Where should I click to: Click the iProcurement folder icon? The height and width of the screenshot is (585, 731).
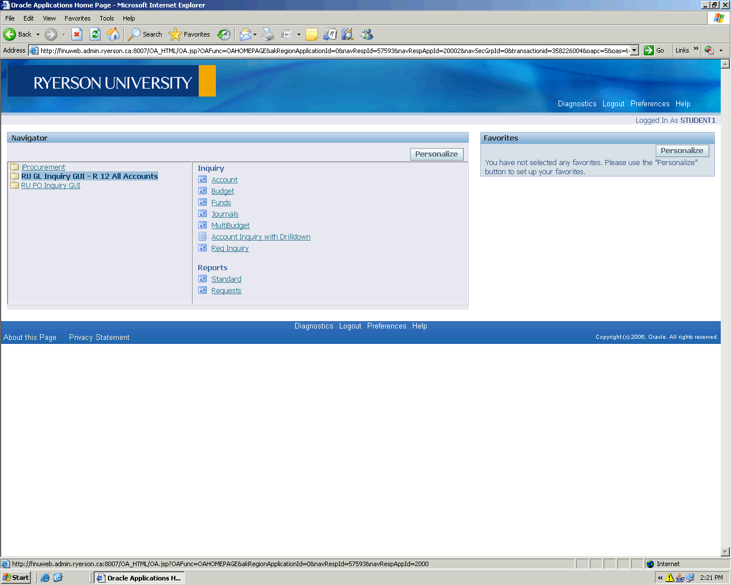[x=15, y=167]
